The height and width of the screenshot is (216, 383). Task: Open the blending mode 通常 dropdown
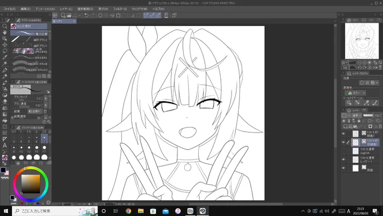[x=357, y=116]
